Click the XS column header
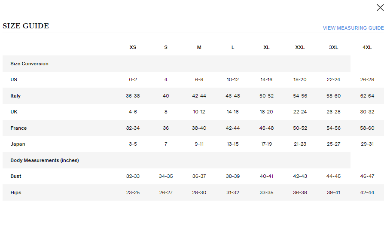The height and width of the screenshot is (232, 387). (x=133, y=47)
